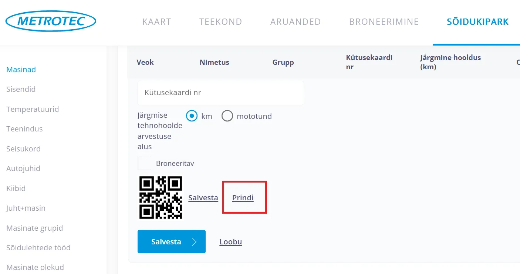Click Salvesta link beside QR code
This screenshot has height=274, width=520.
click(203, 198)
